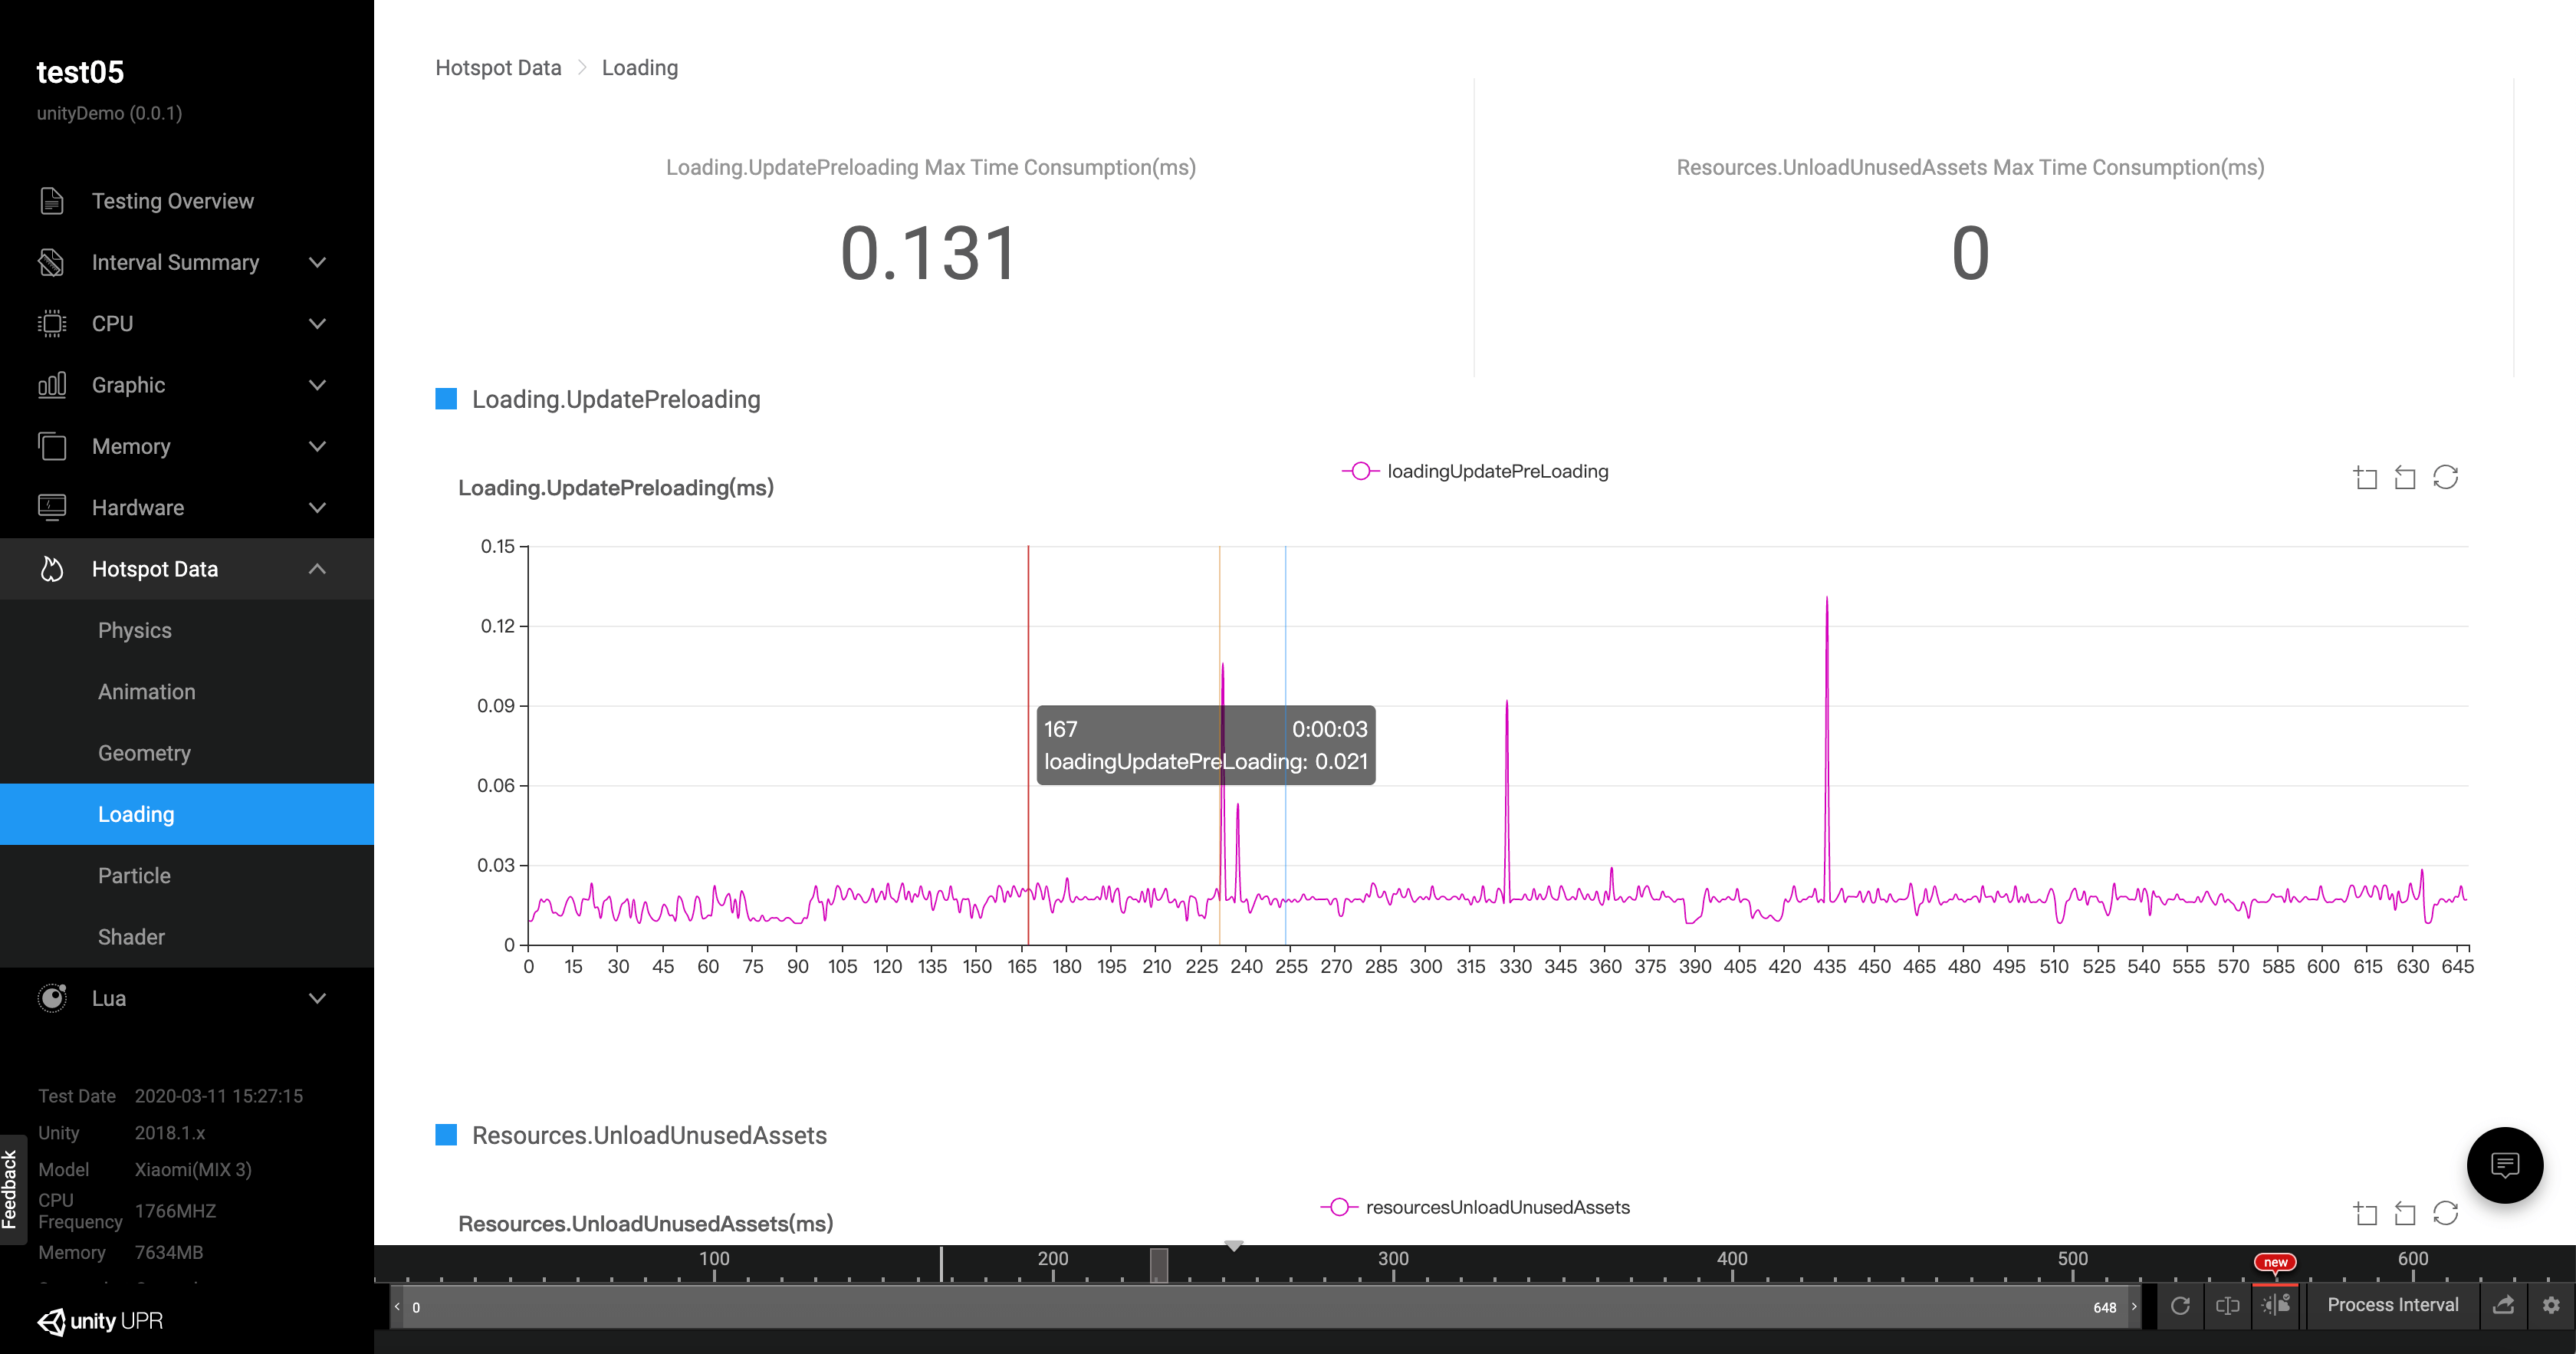The height and width of the screenshot is (1354, 2576).
Task: Click the timeline reset refresh icon
Action: [2181, 1305]
